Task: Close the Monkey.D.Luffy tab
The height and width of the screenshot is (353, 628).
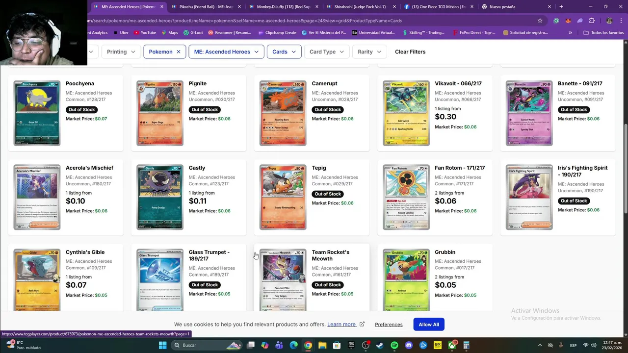Action: [317, 7]
